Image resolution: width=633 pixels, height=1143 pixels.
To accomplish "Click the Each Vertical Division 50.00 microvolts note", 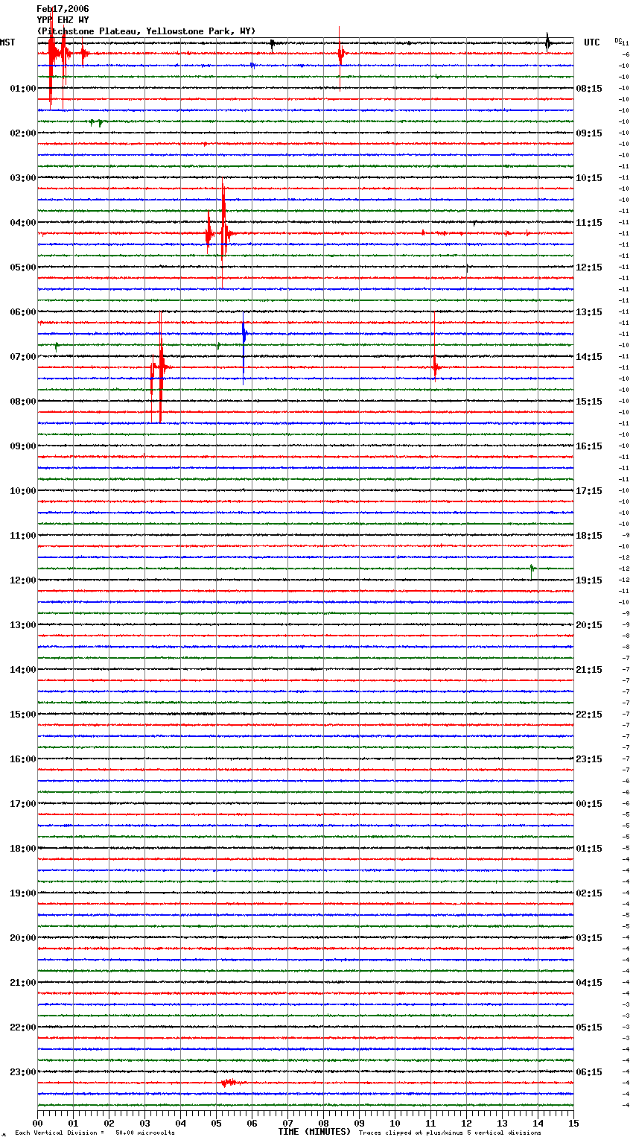I will coord(95,1133).
